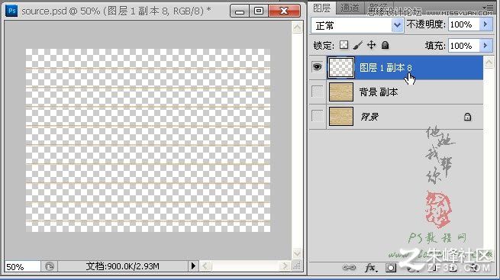Open the 正常 blend mode dropdown
The image size is (500, 280).
(357, 25)
